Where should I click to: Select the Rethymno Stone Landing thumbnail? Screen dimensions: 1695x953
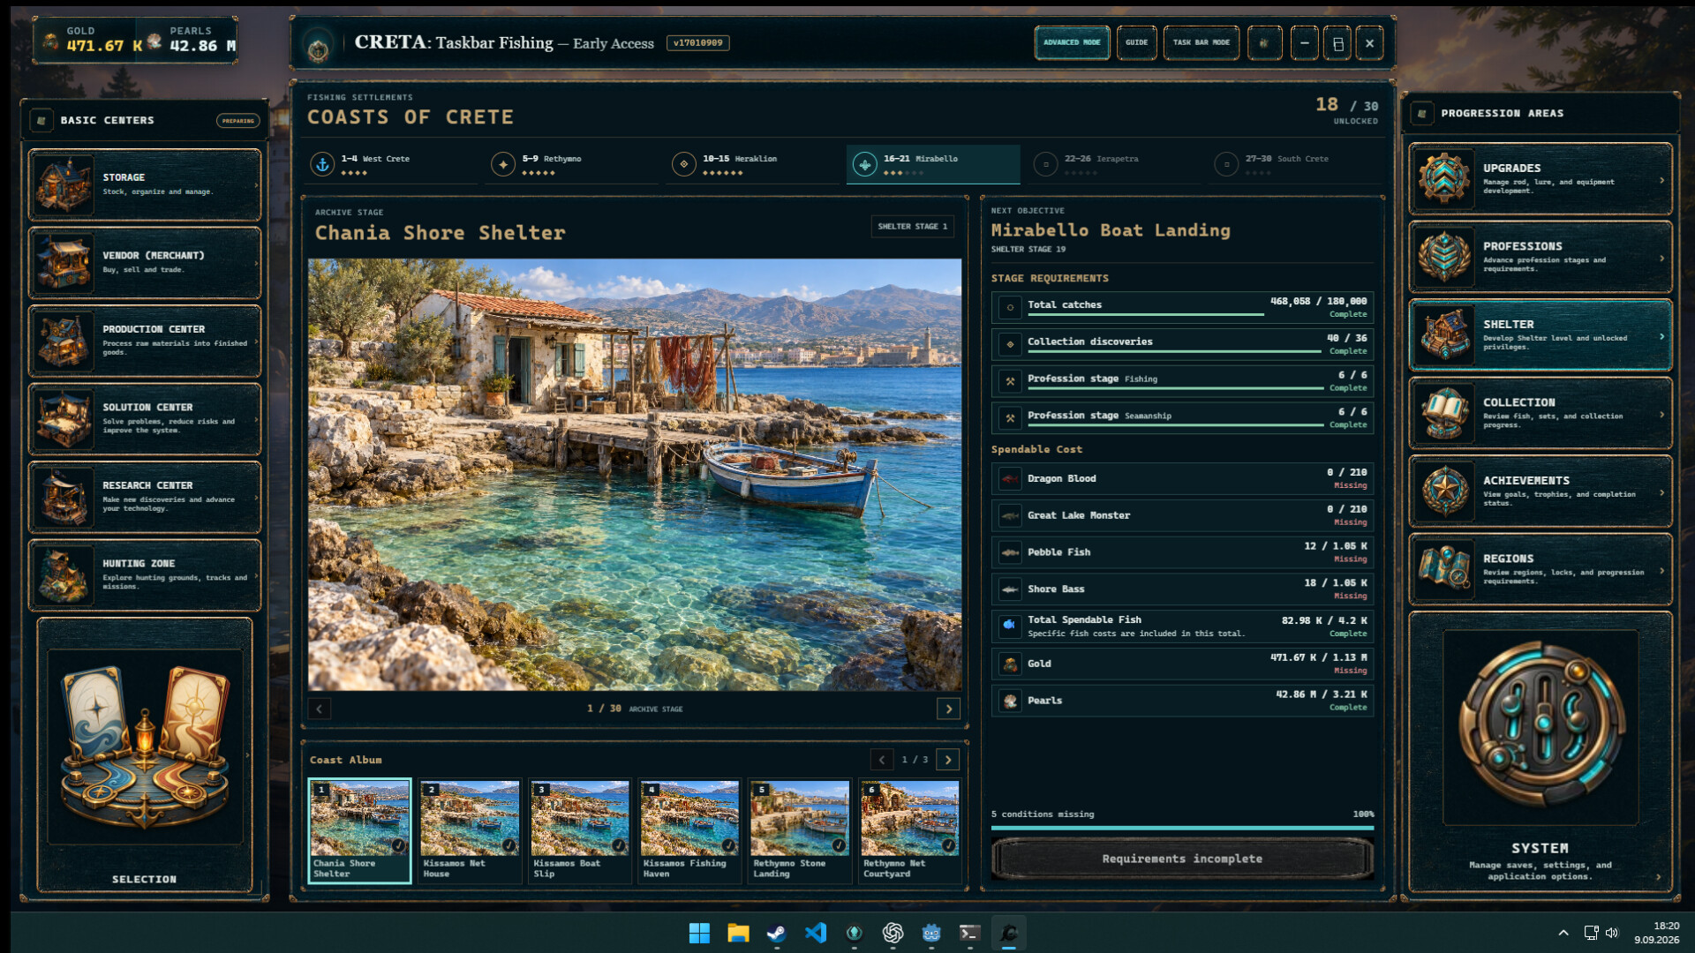[800, 830]
